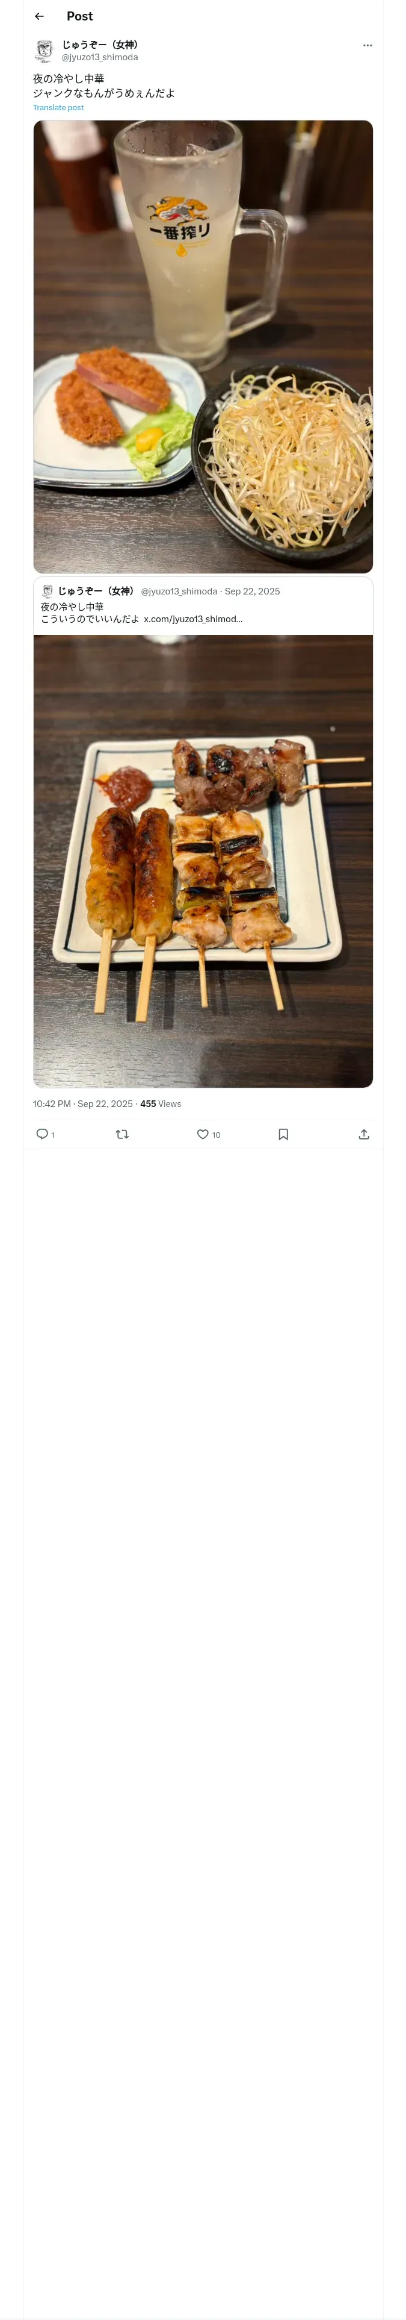
Task: Open the share icon menu
Action: pyautogui.click(x=364, y=1134)
